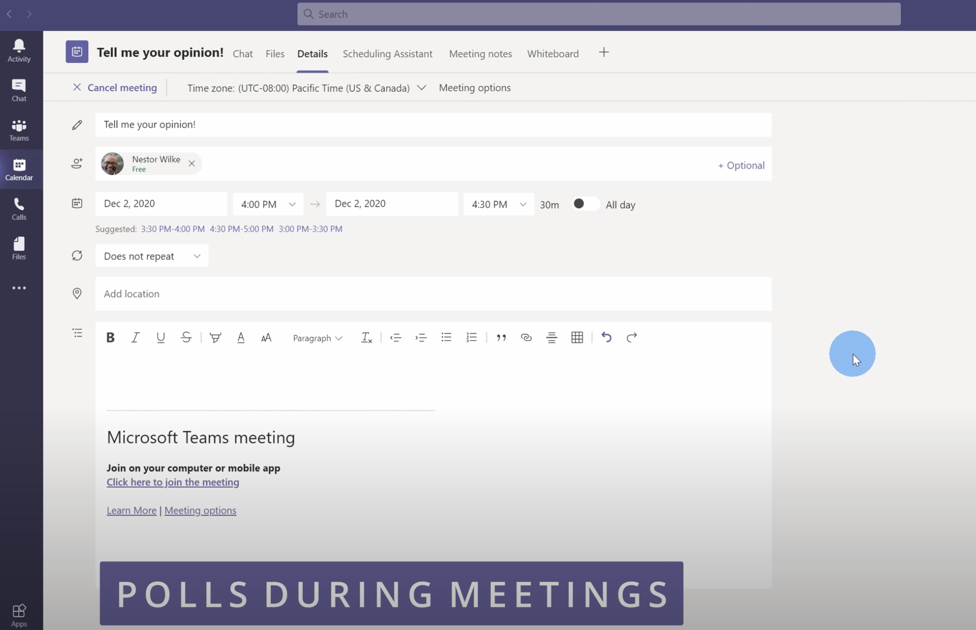Insert a table into the description
Screen dimensions: 976x630
pos(577,337)
